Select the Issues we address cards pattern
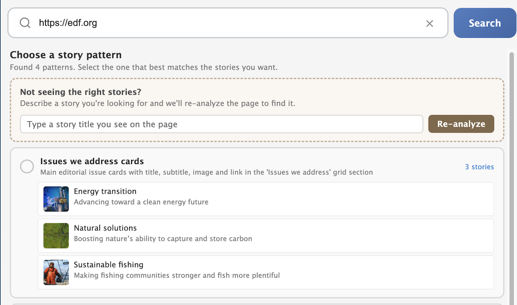The height and width of the screenshot is (305, 517). [x=27, y=166]
